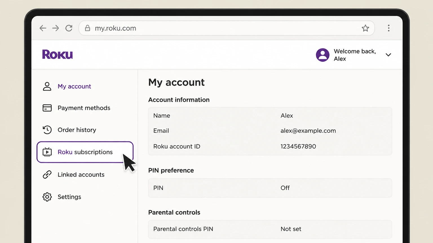
Task: Click the TV icon for Roku subscriptions
Action: pyautogui.click(x=47, y=152)
